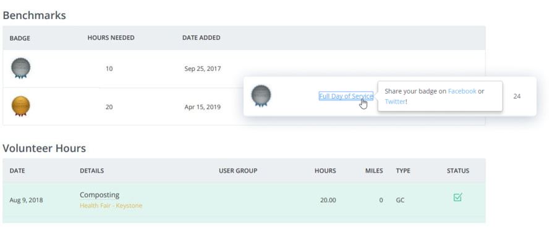552x231 pixels.
Task: Click the DATE header in Volunteer Hours
Action: click(x=17, y=171)
